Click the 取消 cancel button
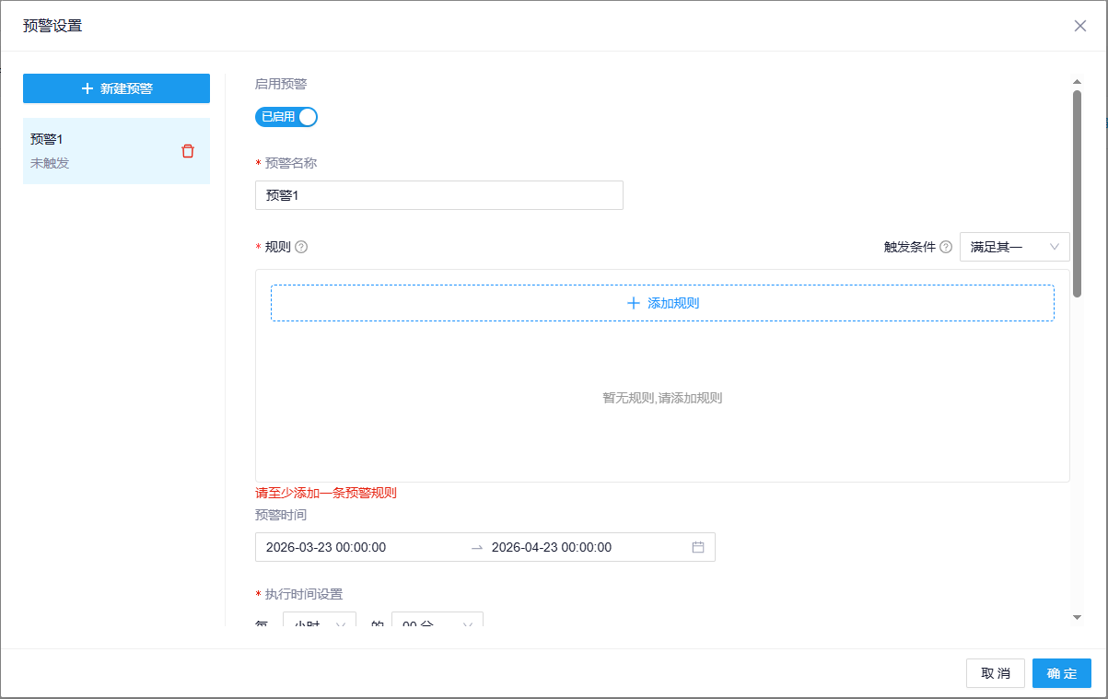Viewport: 1108px width, 699px height. coord(995,673)
